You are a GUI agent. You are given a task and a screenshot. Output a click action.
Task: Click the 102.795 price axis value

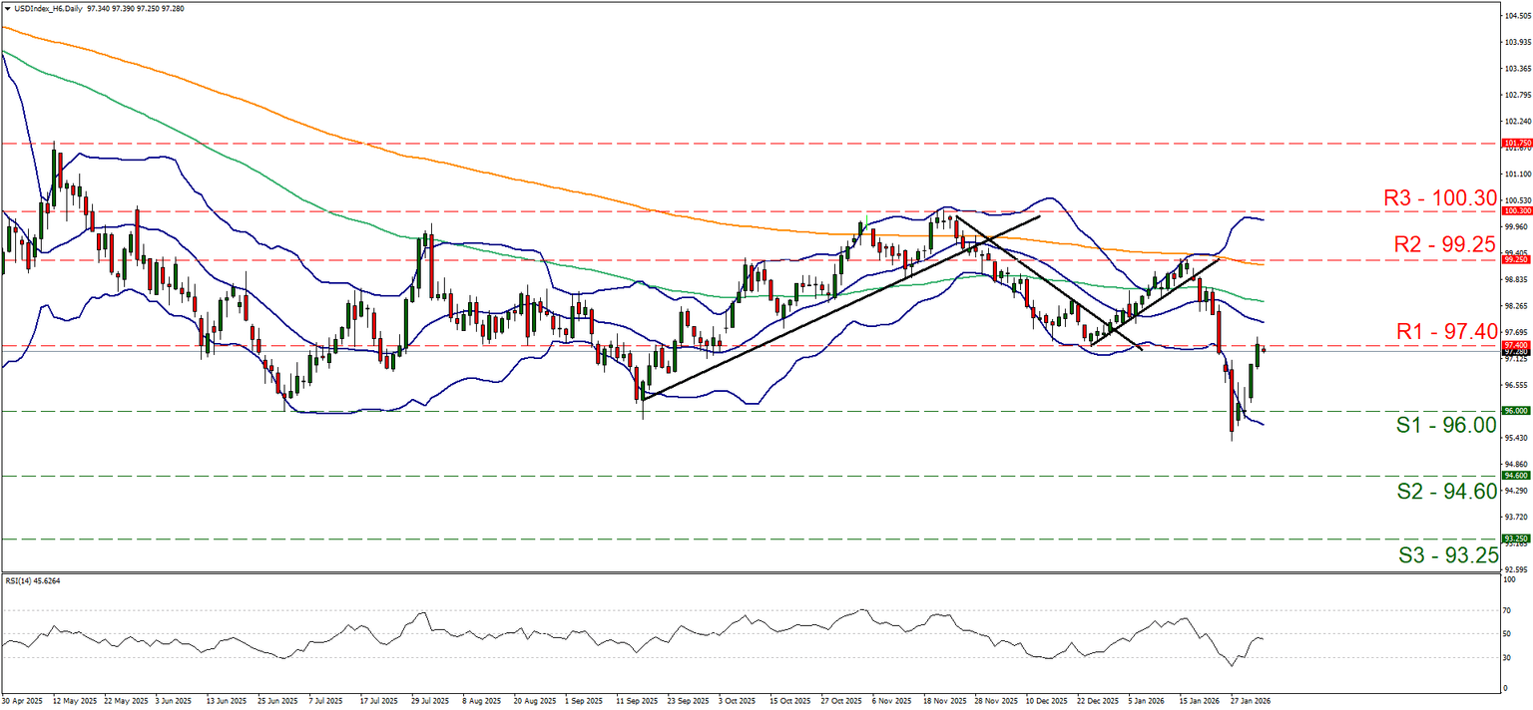point(1517,95)
